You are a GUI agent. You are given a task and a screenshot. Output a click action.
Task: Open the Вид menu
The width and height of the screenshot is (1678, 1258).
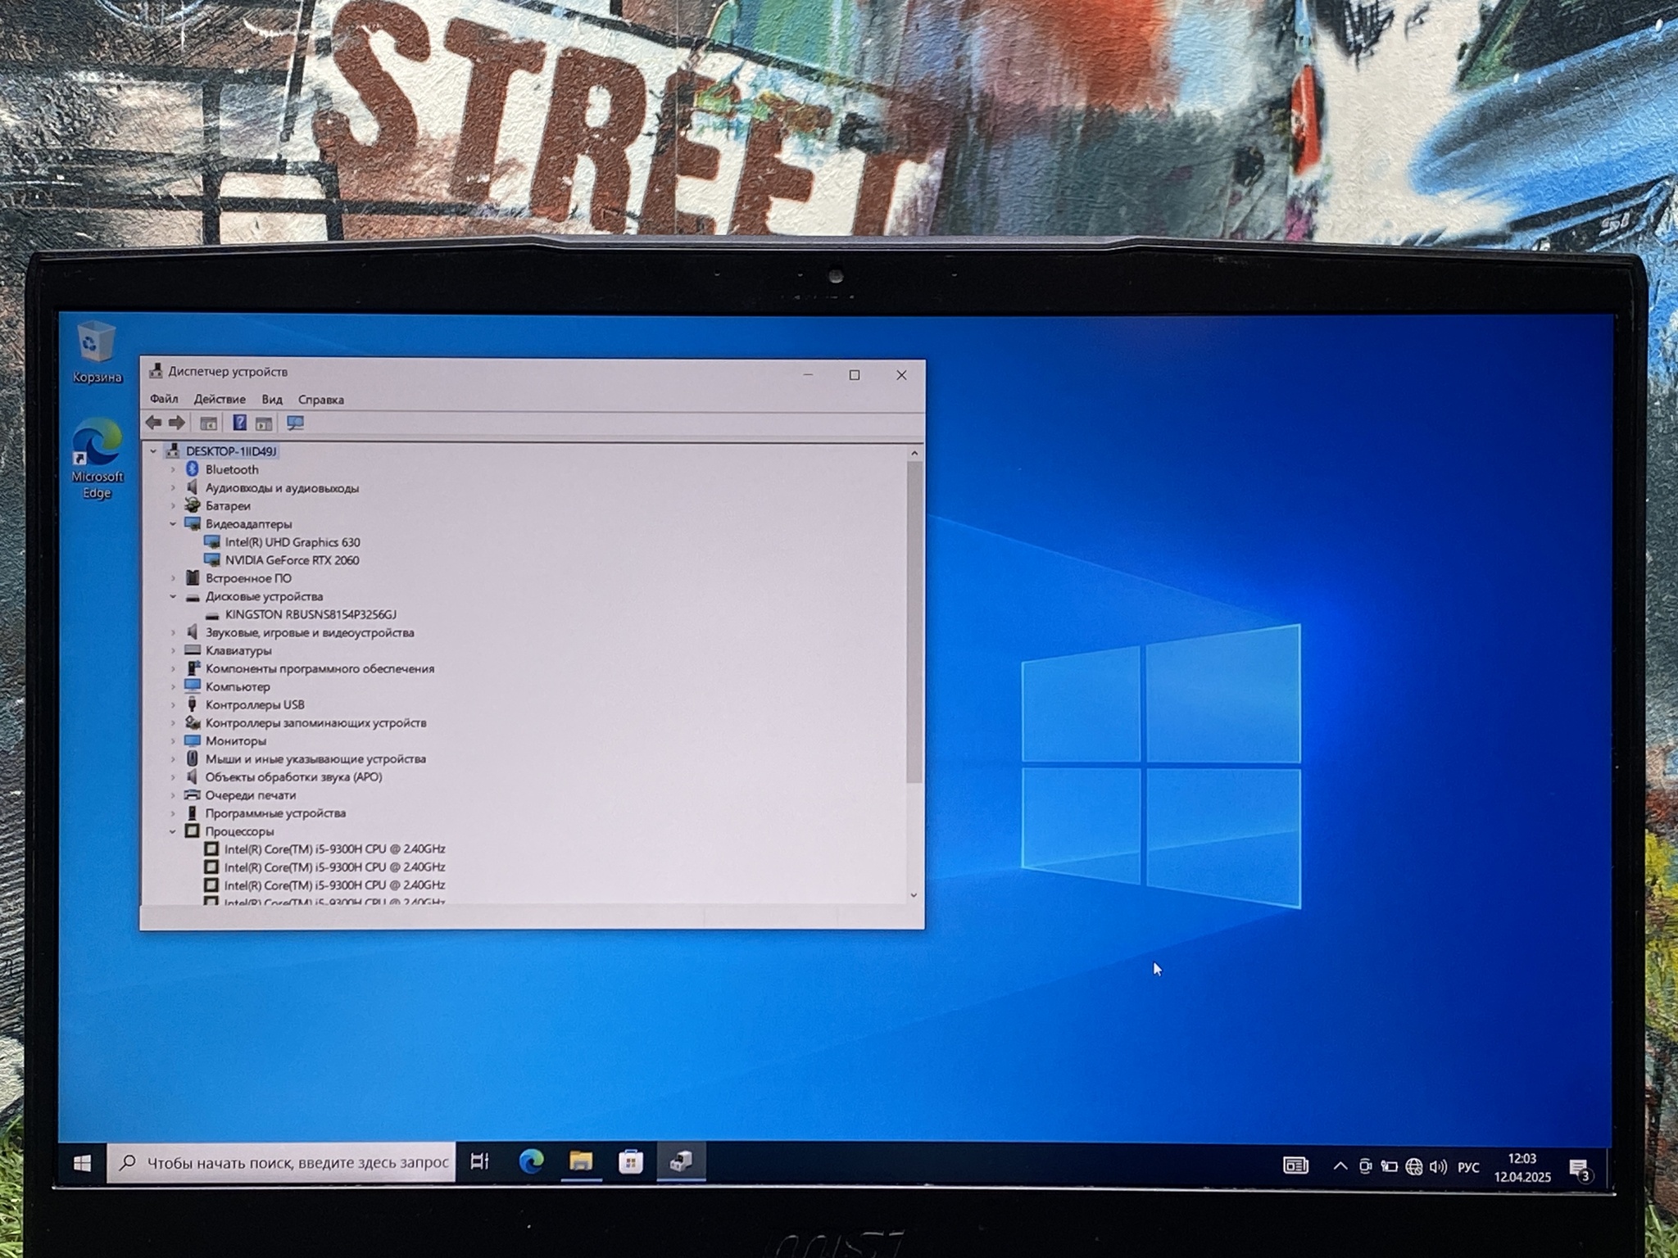click(271, 400)
